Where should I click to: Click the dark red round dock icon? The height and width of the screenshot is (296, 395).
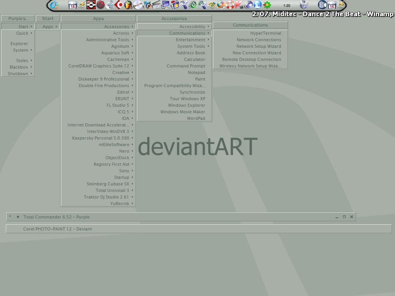[x=100, y=5]
